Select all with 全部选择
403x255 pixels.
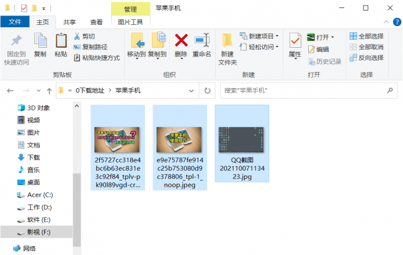(367, 36)
